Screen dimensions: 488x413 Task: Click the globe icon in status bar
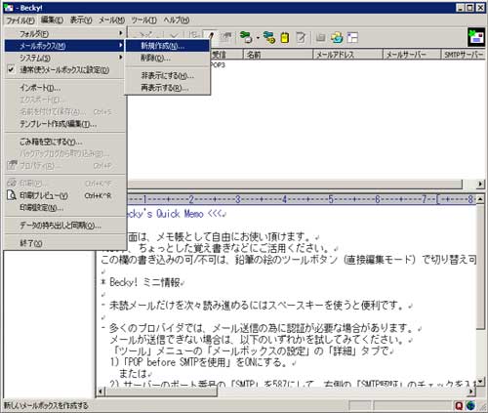click(470, 405)
